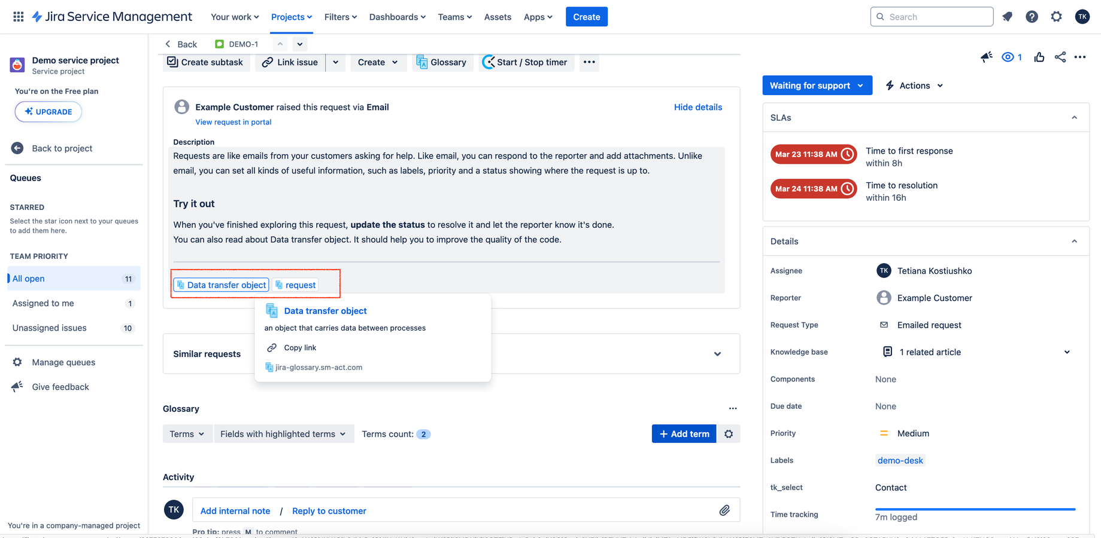The image size is (1101, 538).
Task: Expand the Knowledge base related article
Action: click(x=1067, y=352)
